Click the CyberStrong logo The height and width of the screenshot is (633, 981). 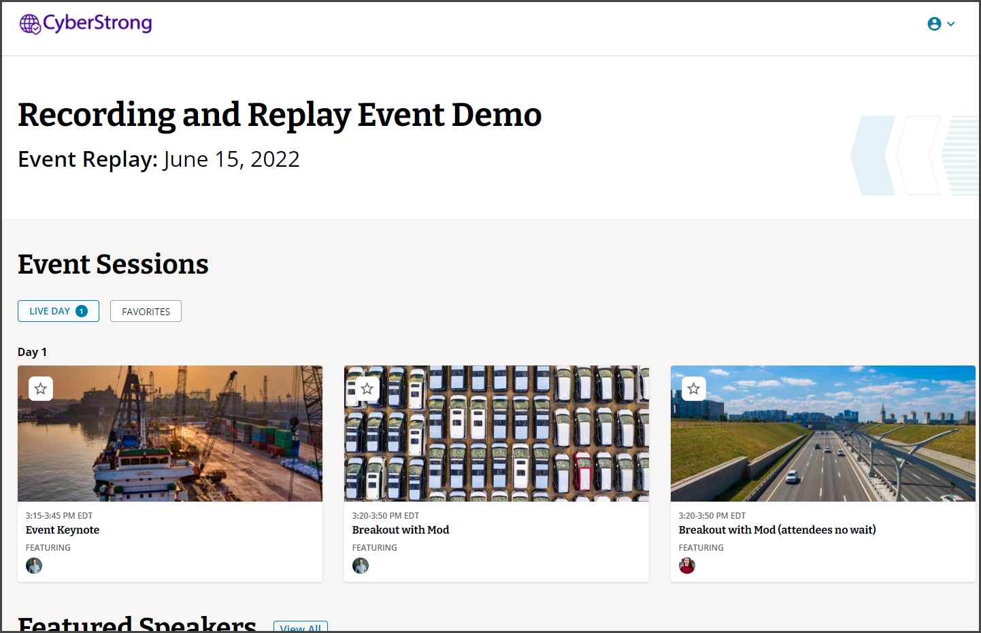click(x=86, y=24)
